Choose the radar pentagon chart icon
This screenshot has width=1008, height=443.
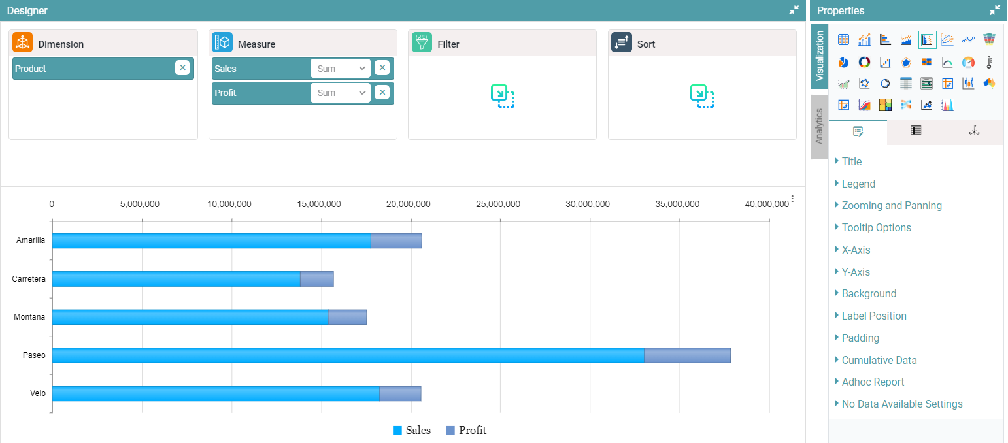click(x=906, y=62)
